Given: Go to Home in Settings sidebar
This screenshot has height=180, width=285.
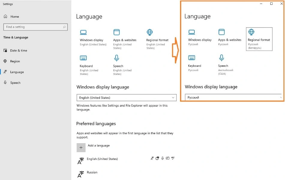Looking at the screenshot, I should (14, 16).
